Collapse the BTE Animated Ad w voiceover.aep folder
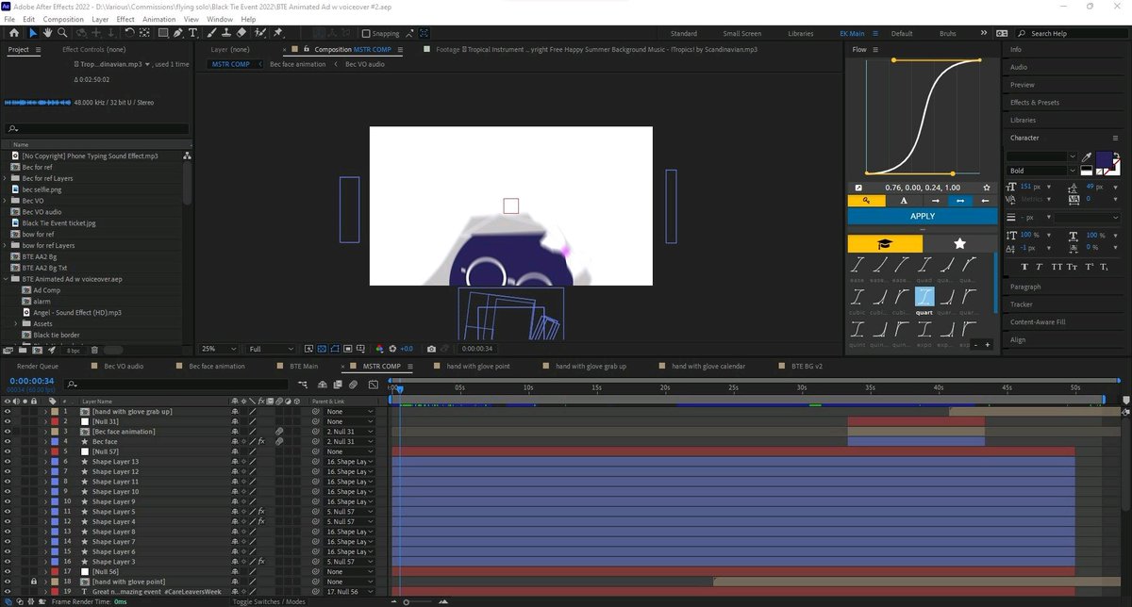 coord(6,279)
